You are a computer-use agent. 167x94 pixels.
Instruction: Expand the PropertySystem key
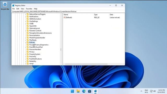[x=26, y=54]
